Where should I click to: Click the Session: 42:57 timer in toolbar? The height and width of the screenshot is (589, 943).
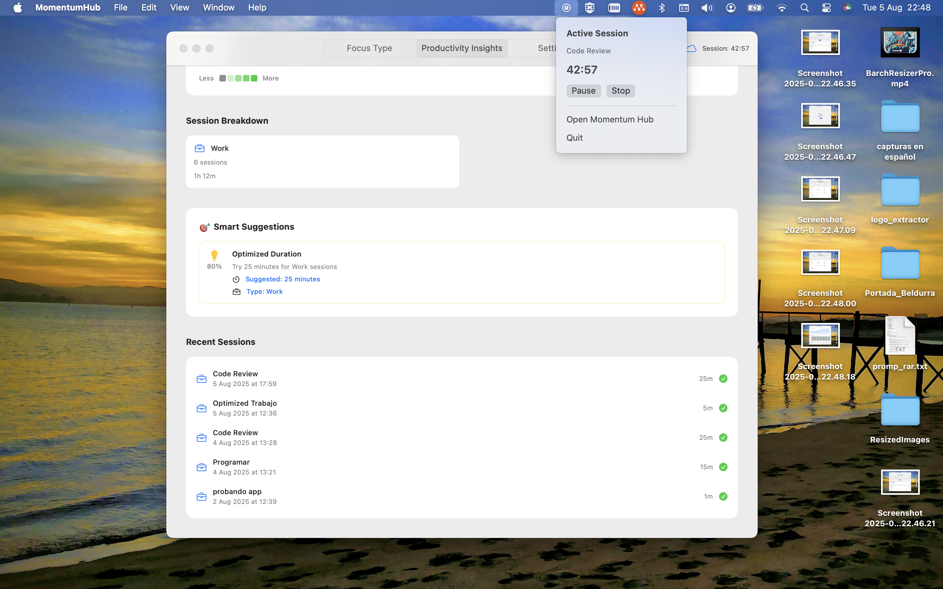726,48
